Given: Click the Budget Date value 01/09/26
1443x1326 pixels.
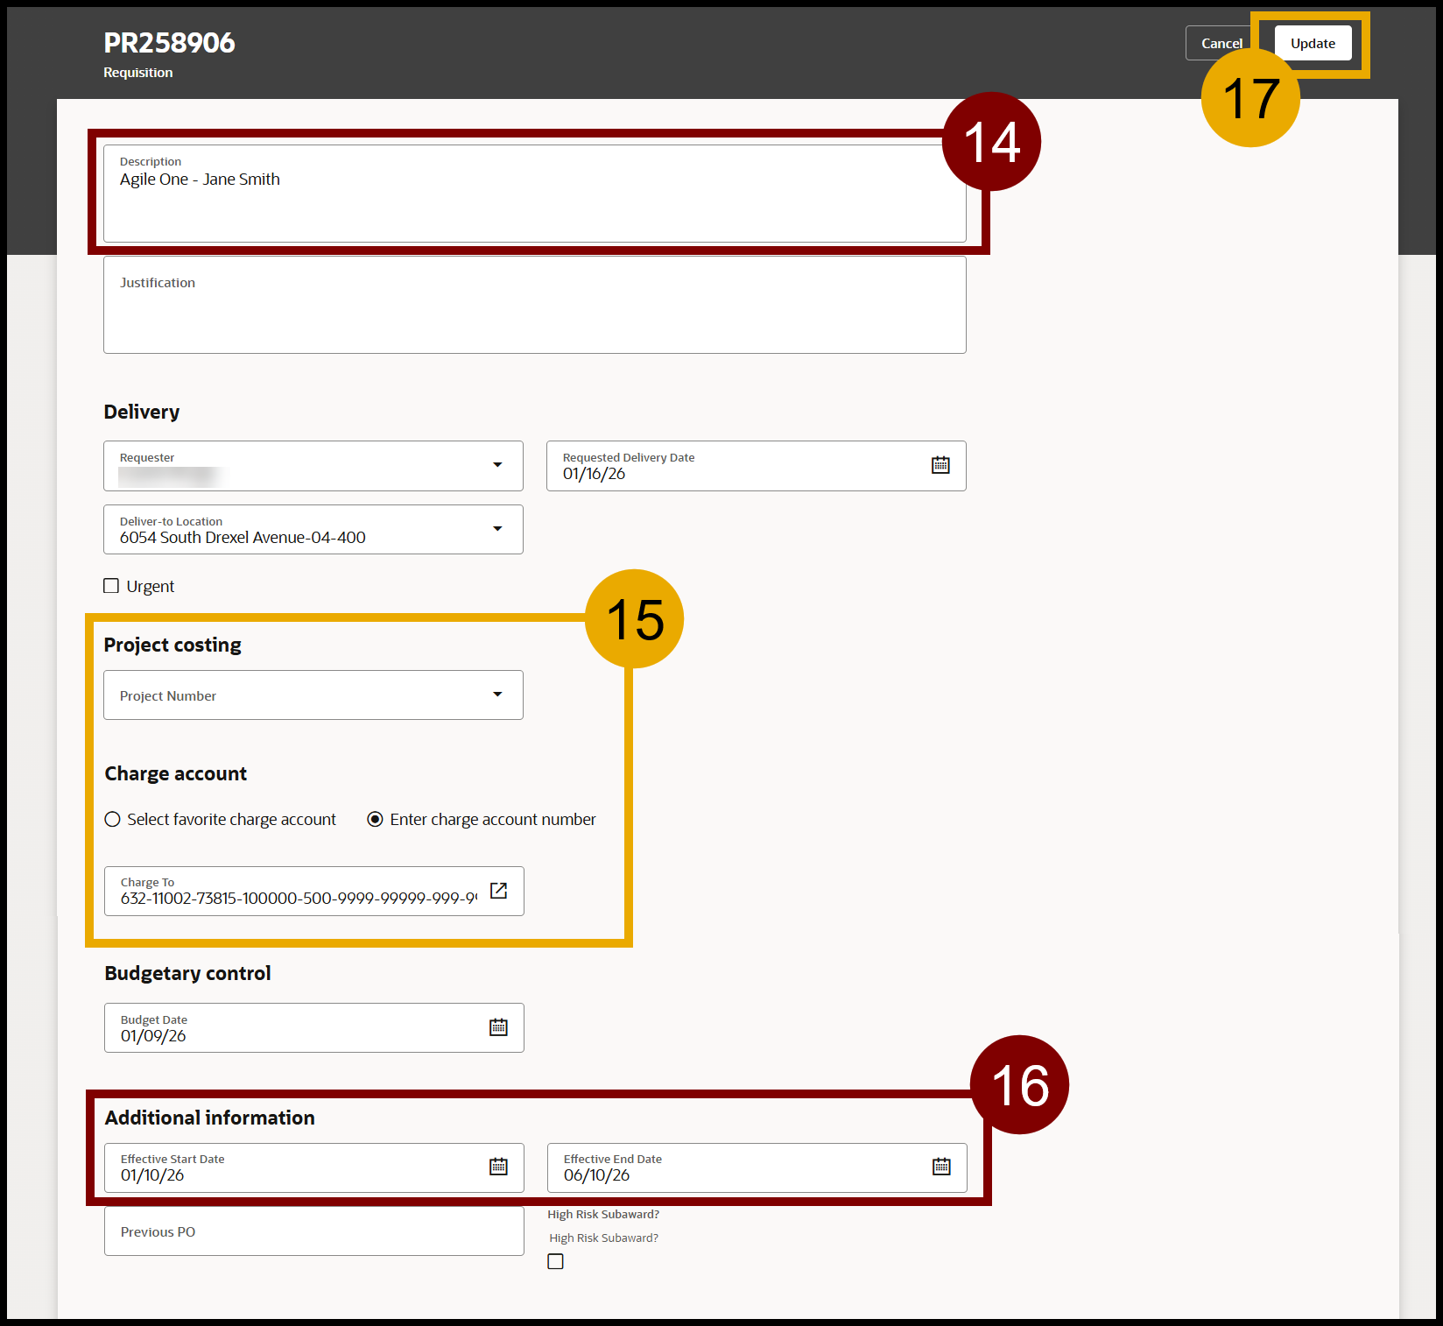Looking at the screenshot, I should pos(154,1036).
